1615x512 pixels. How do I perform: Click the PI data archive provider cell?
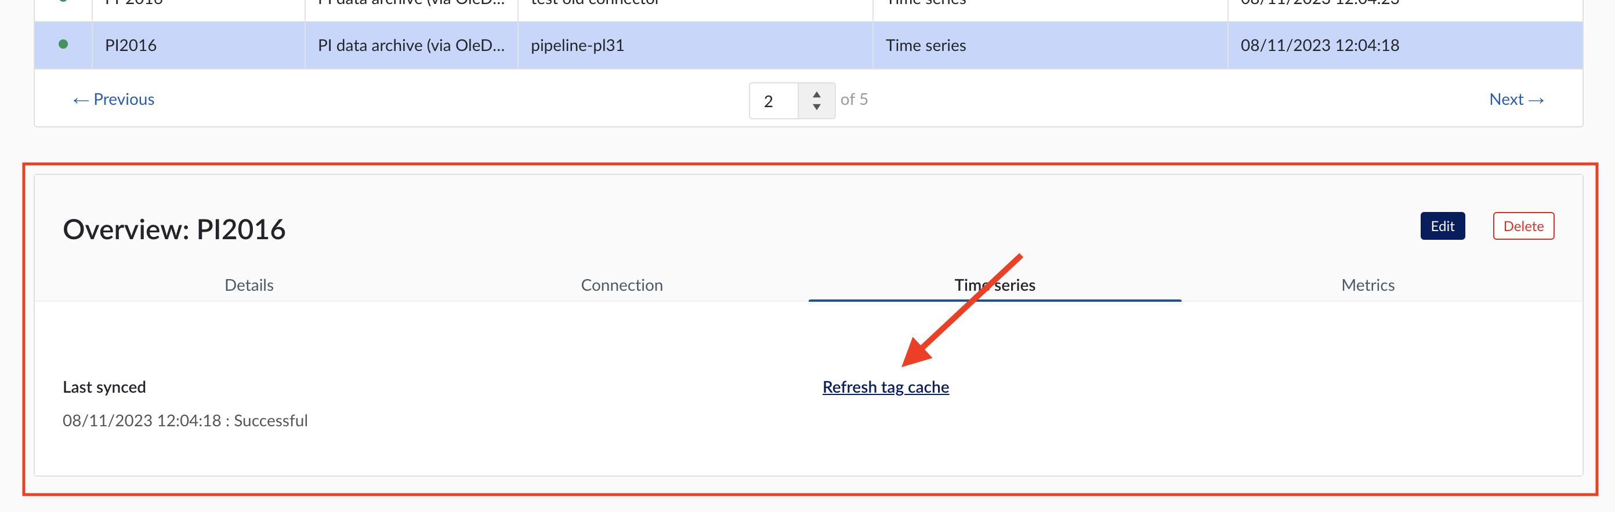click(411, 46)
